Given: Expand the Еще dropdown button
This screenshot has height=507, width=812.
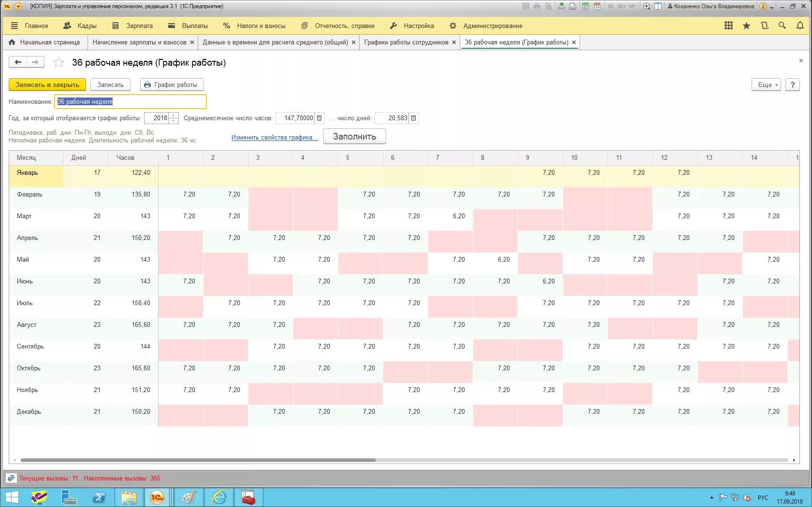Looking at the screenshot, I should pos(766,84).
